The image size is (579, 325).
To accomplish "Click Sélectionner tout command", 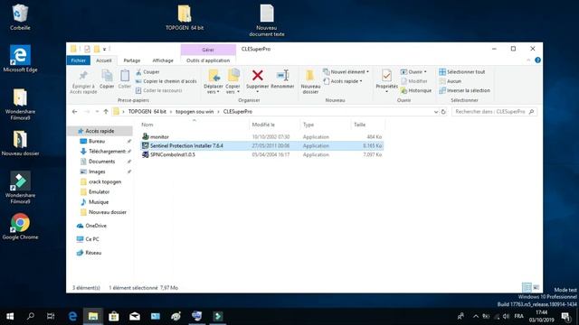I will [x=462, y=72].
